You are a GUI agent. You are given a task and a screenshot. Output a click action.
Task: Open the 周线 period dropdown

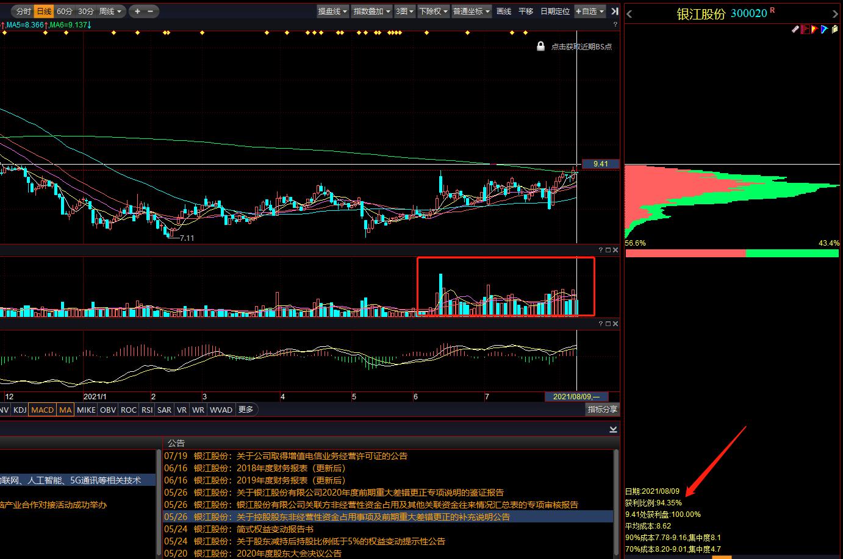point(110,11)
